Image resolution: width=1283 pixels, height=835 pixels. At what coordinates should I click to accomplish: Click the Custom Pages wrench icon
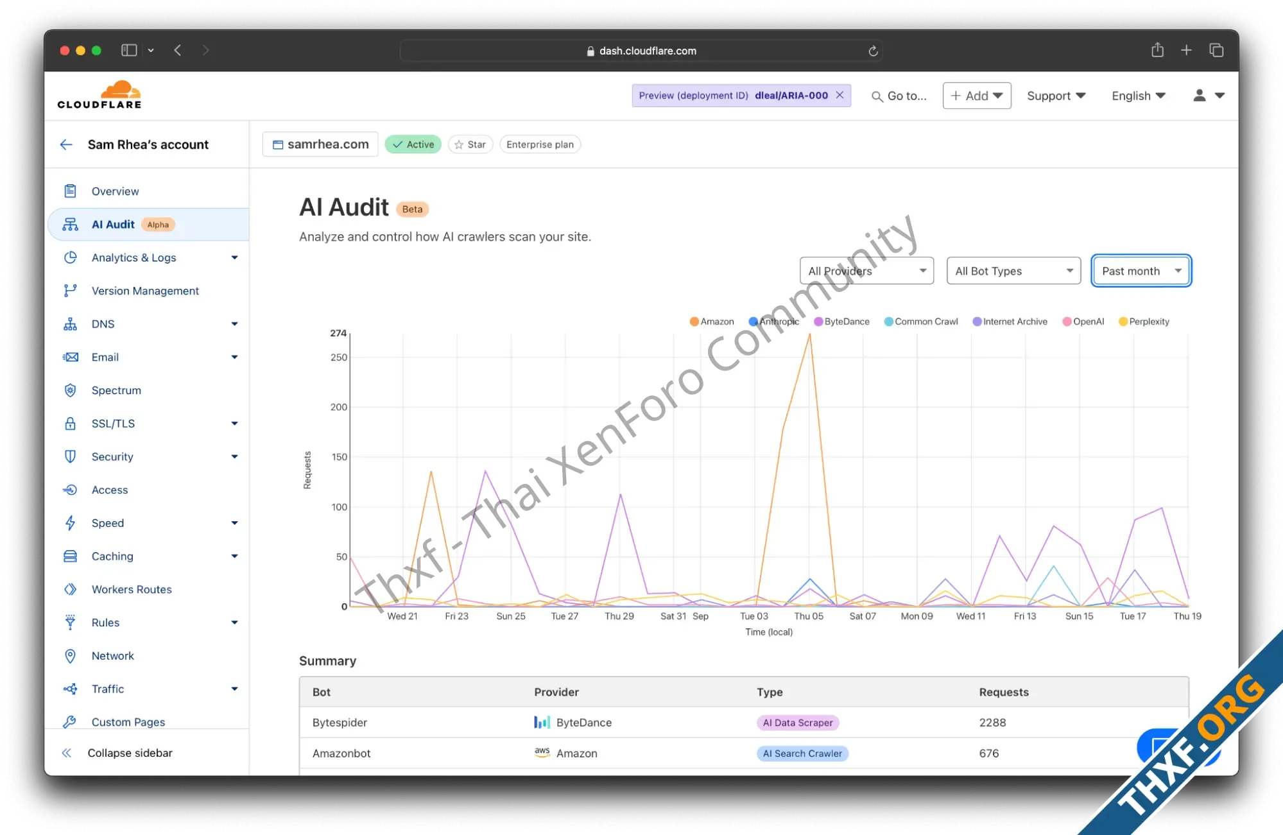pos(71,722)
